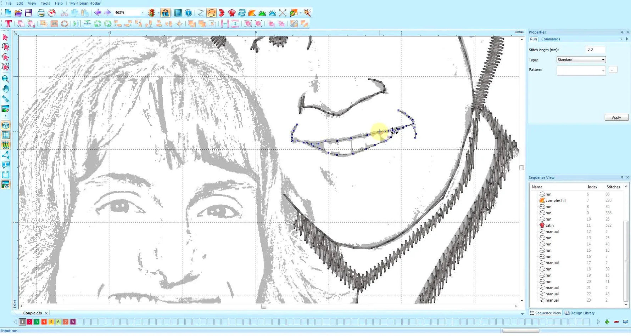Open a file with the folder icon
Image resolution: width=631 pixels, height=336 pixels.
(18, 13)
